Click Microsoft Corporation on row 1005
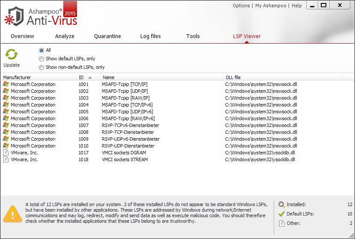 point(33,112)
